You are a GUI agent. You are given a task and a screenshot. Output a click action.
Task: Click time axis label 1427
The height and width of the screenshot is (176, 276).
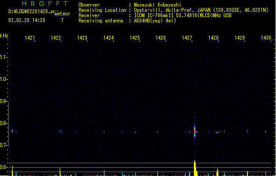pyautogui.click(x=187, y=38)
